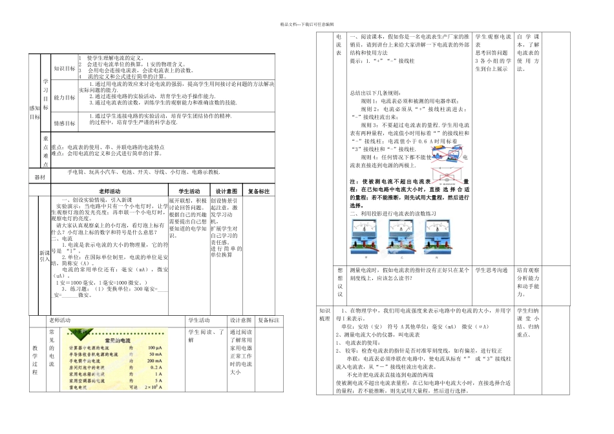614x434 pixels.
Task: Click the text 学生思考沟通
Action: [x=491, y=271]
